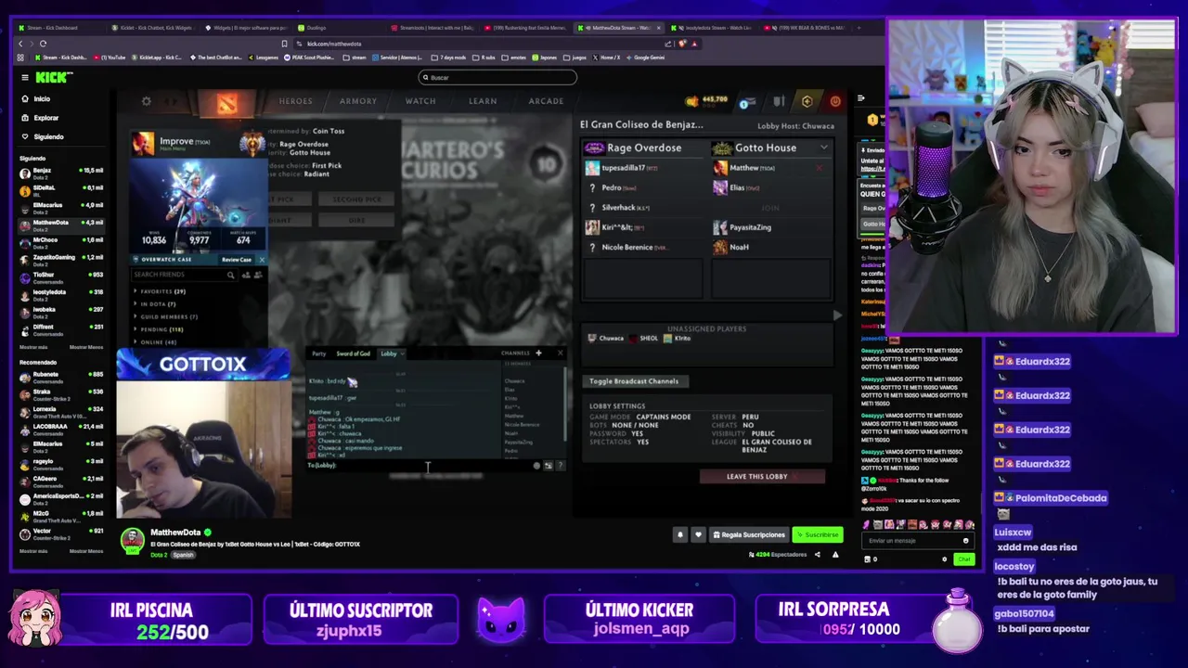Click the Dota 2 logo home button

227,102
